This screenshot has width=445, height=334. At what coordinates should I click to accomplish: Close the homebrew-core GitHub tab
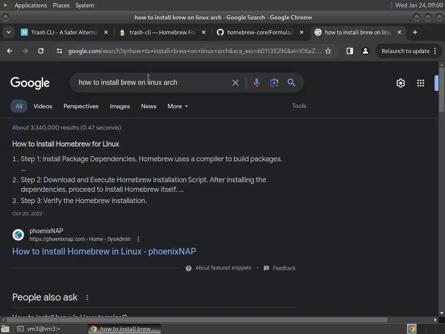point(302,32)
